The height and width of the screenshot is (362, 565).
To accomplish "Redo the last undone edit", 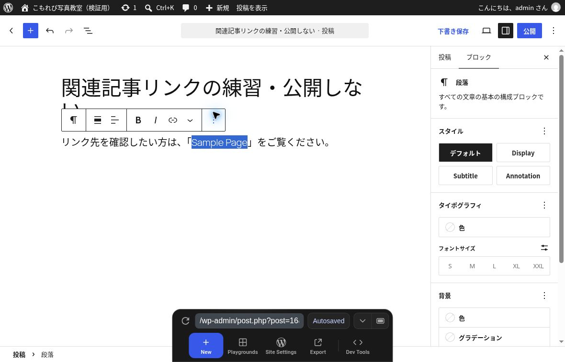I will click(69, 31).
